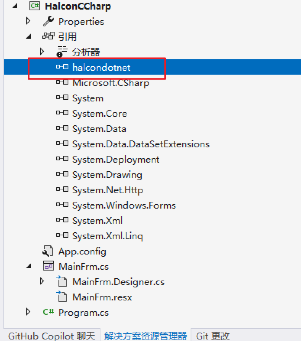Expand the Properties node
Image resolution: width=301 pixels, height=341 pixels.
point(28,21)
